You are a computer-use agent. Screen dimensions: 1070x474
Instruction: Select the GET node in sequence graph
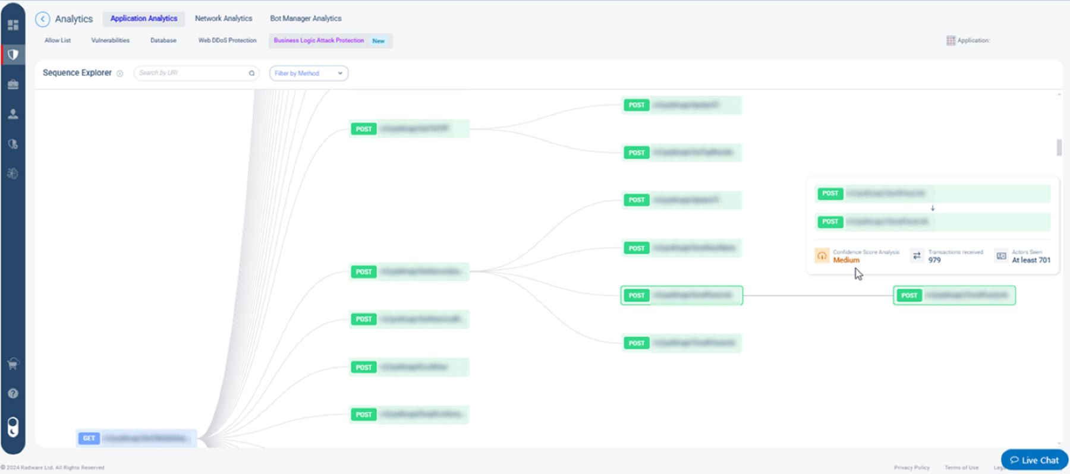coord(137,438)
